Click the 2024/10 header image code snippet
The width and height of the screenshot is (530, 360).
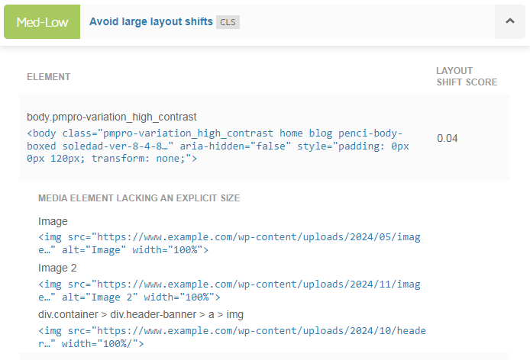[232, 337]
